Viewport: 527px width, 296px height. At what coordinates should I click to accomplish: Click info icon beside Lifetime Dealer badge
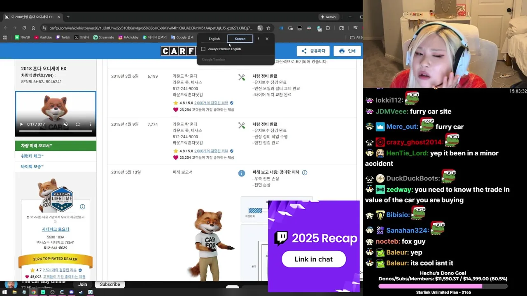click(x=82, y=207)
